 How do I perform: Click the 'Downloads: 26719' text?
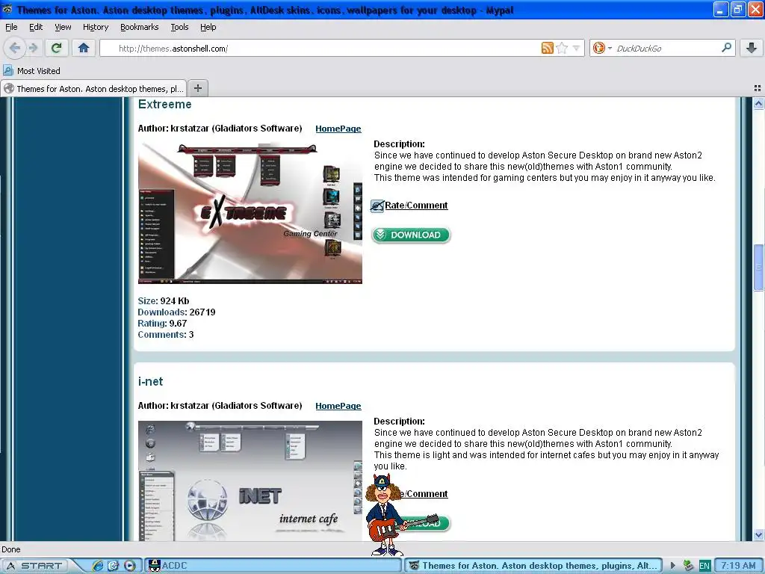(176, 312)
